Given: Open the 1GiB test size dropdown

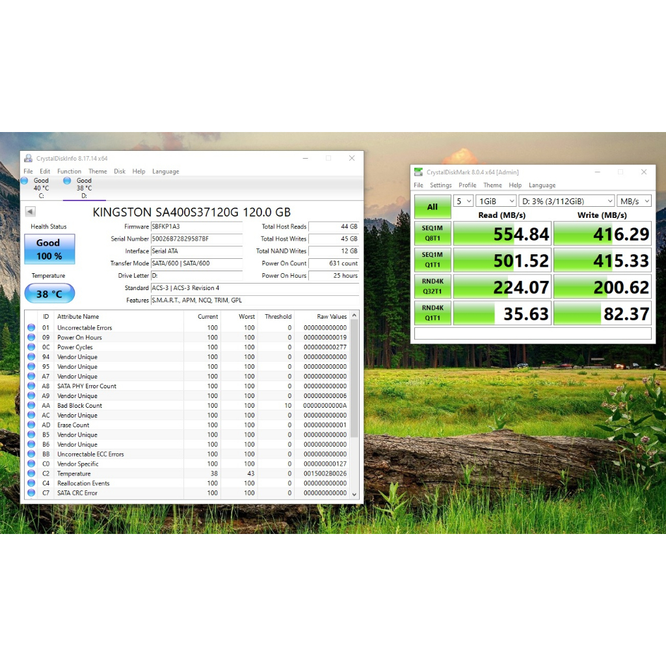Looking at the screenshot, I should coord(496,200).
